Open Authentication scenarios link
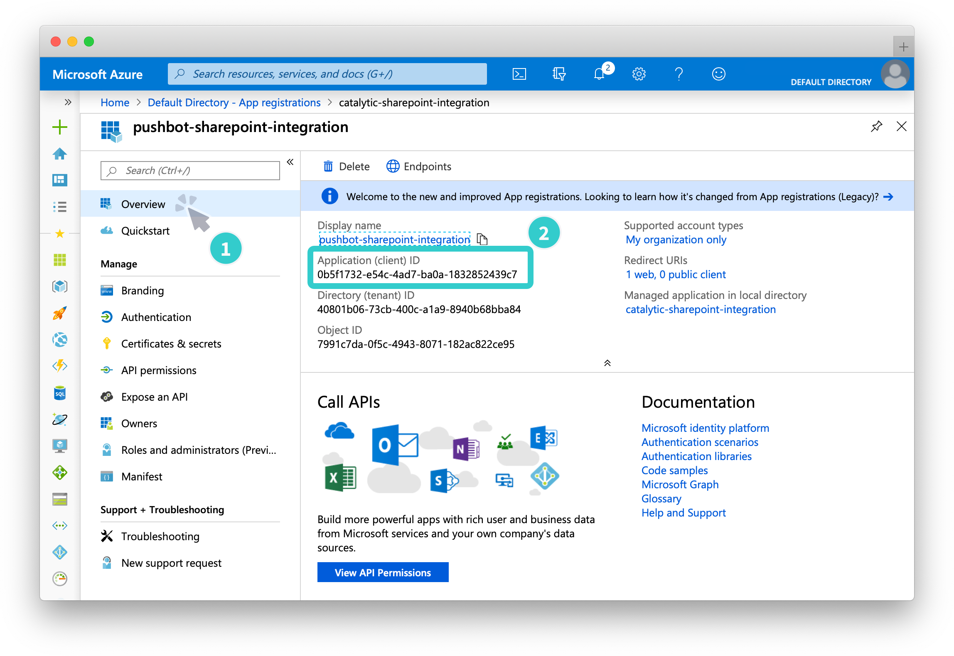Viewport: 954px width, 656px height. 700,442
